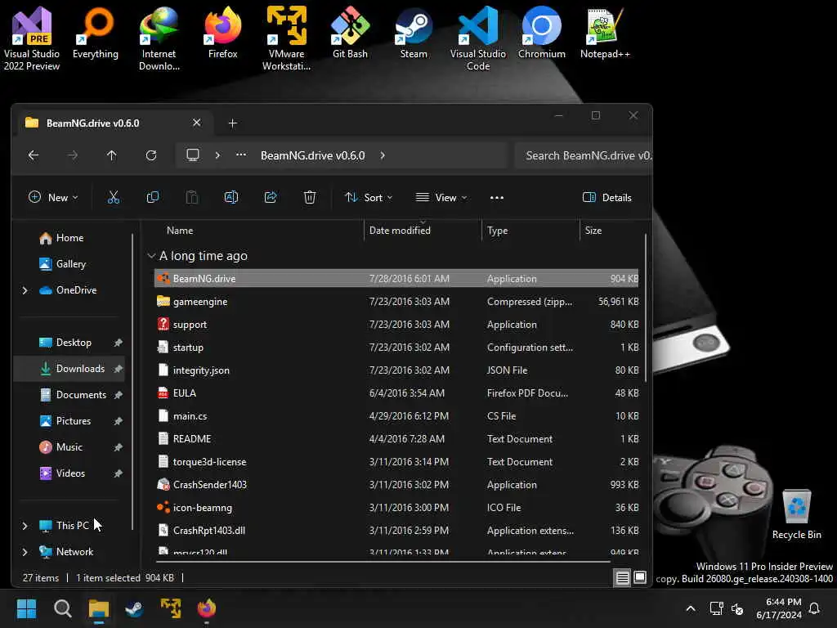Unpin Downloads from Quick access
This screenshot has width=837, height=628.
118,369
